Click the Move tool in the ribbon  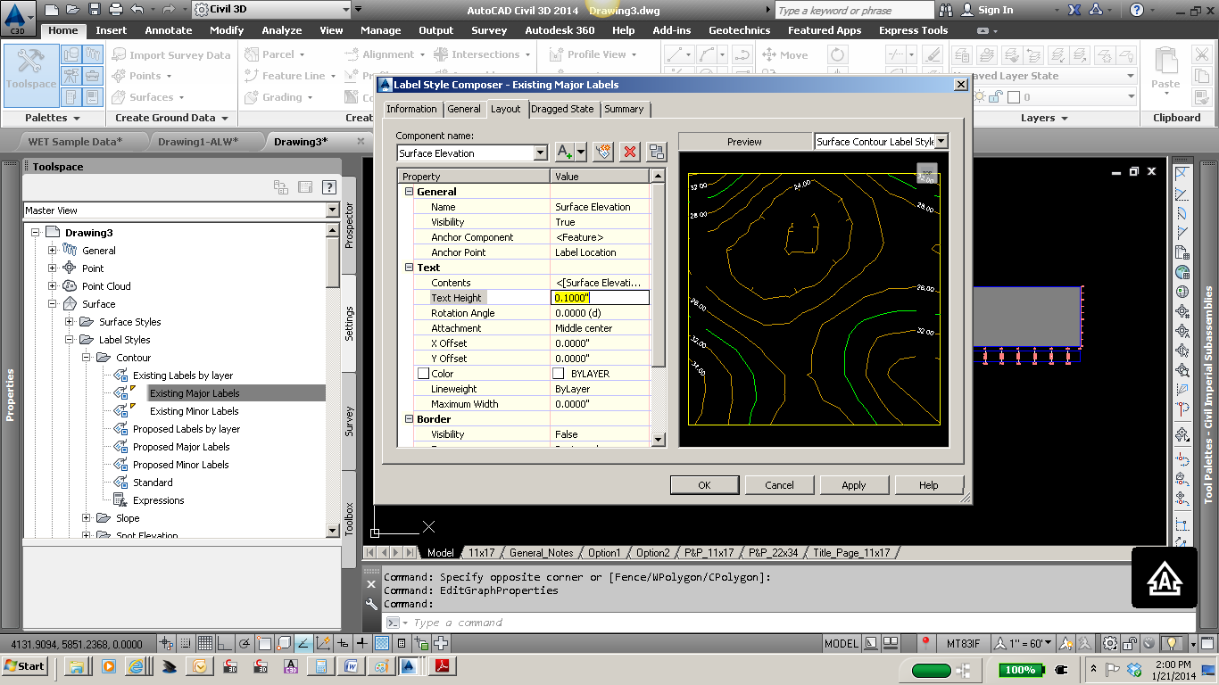point(785,54)
